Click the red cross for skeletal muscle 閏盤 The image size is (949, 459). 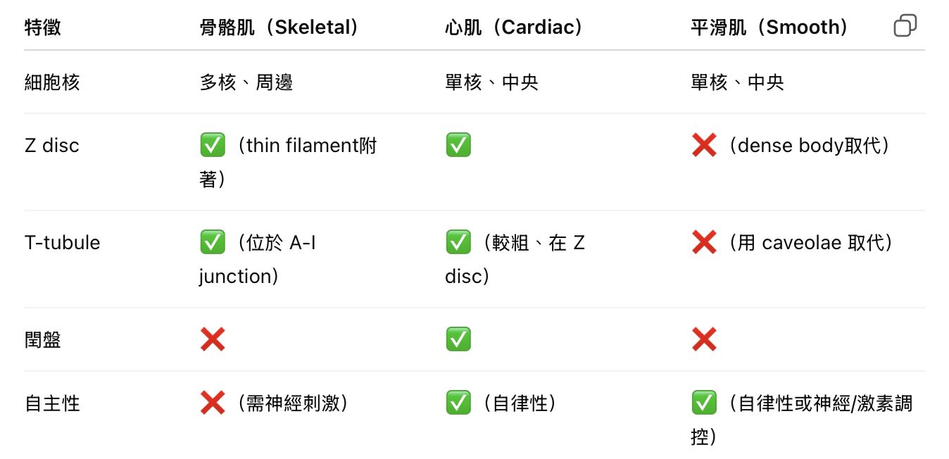[212, 340]
